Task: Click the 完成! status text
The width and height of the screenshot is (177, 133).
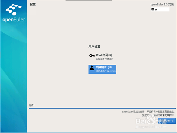Action: (32, 105)
